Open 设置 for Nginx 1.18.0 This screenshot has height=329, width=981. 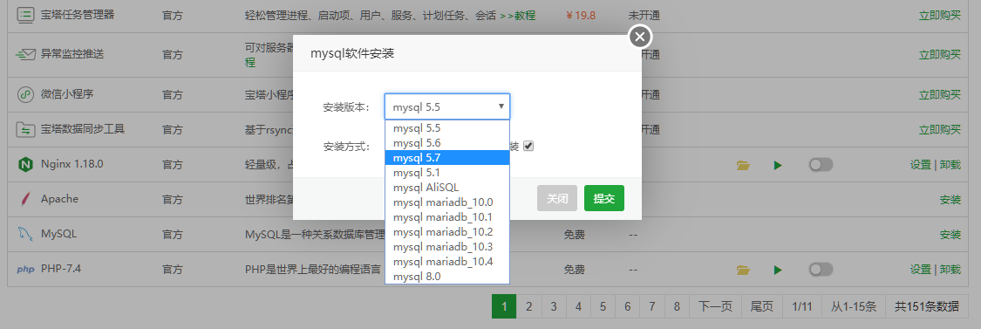(x=920, y=165)
